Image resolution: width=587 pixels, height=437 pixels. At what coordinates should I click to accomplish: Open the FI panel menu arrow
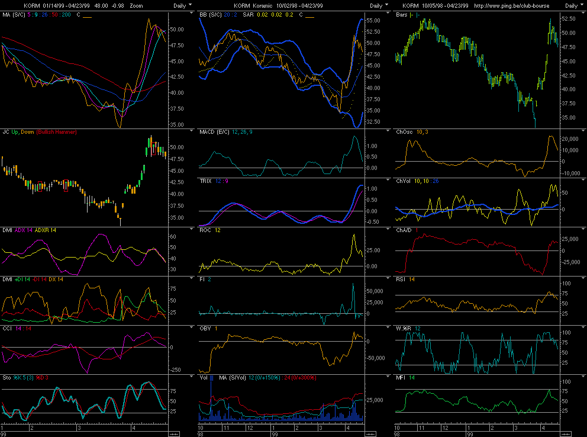pos(388,278)
